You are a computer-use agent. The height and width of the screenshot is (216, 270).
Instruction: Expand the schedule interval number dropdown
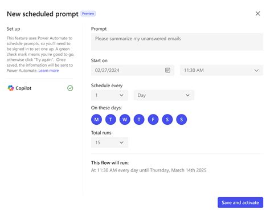[109, 95]
